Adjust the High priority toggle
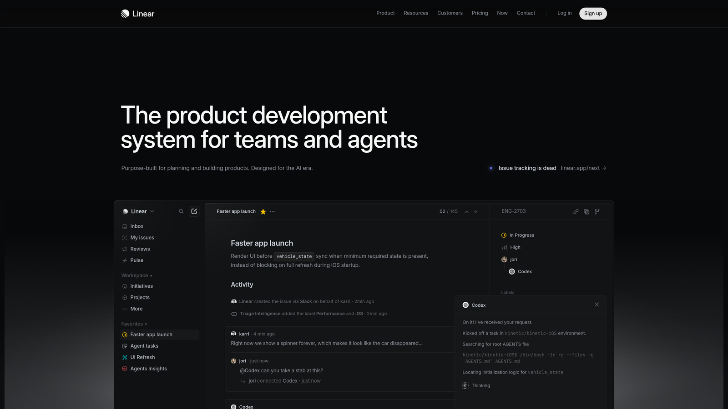The width and height of the screenshot is (728, 409). (x=504, y=247)
